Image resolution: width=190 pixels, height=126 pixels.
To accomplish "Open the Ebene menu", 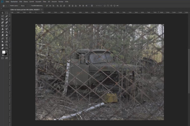I will [x=26, y=2].
